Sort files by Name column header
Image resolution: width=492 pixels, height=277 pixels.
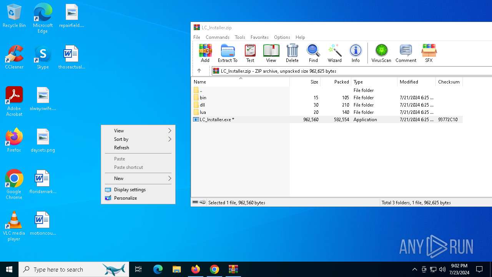coord(240,82)
